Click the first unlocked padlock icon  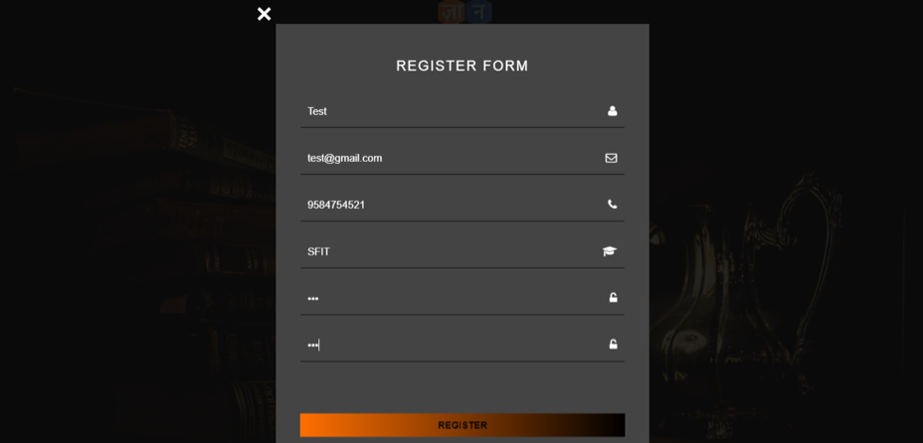point(613,297)
